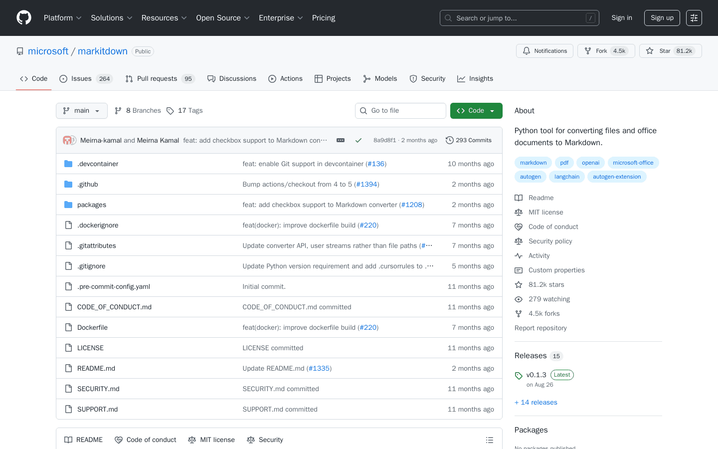This screenshot has width=718, height=449.
Task: Open the main branch dropdown
Action: pos(81,110)
